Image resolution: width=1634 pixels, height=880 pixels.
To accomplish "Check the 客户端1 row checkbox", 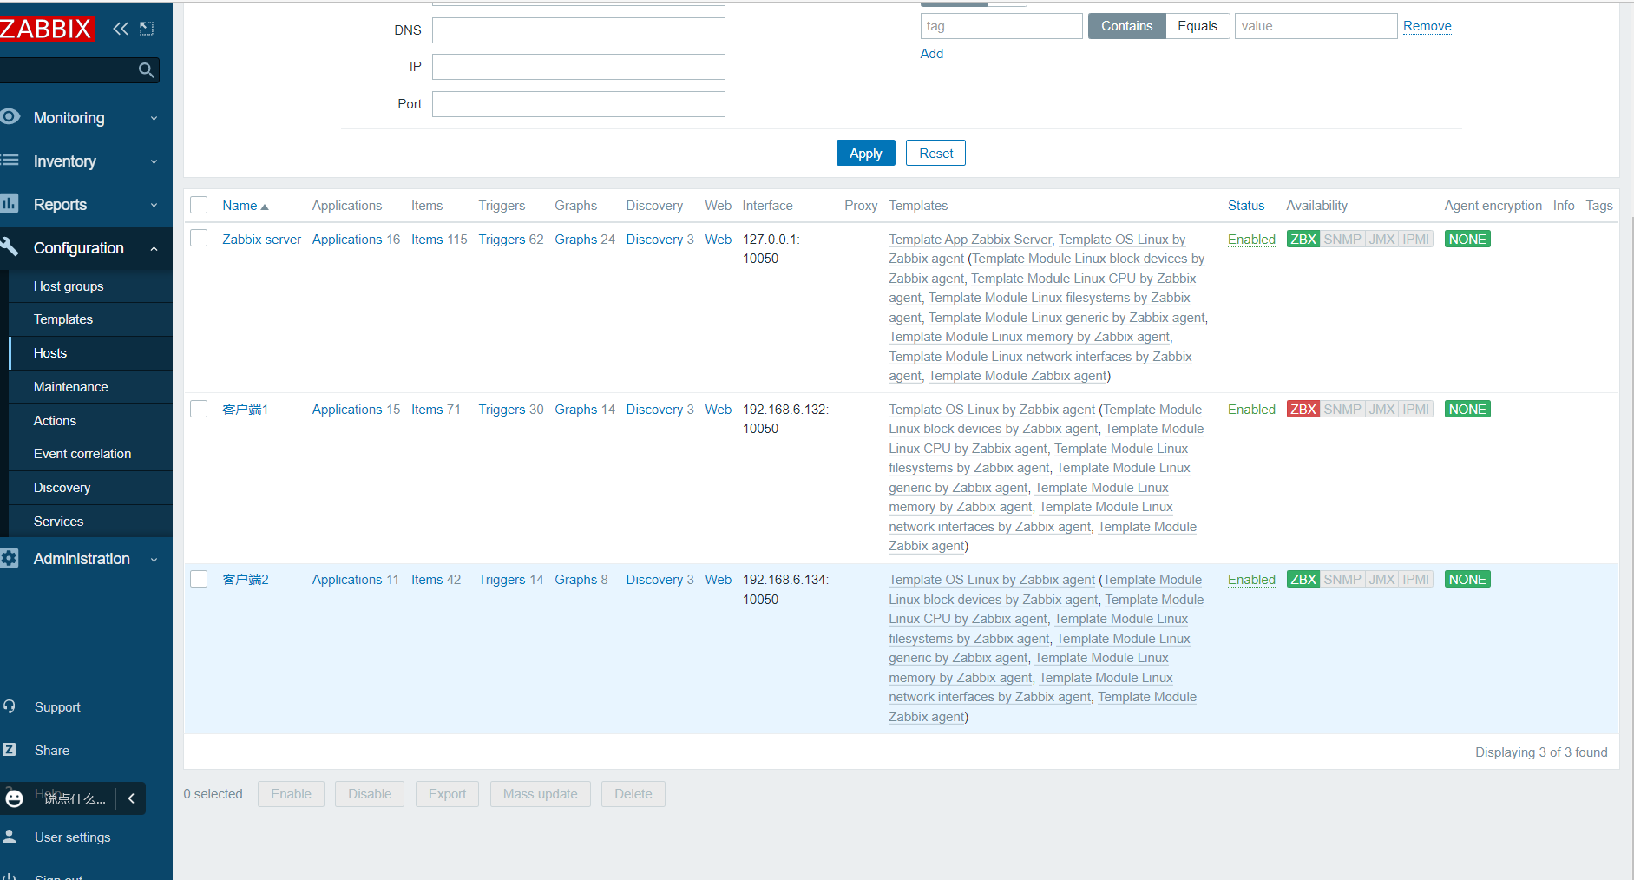I will click(x=199, y=409).
